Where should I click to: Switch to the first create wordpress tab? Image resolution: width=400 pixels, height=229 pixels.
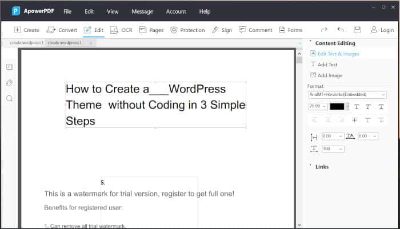26,43
